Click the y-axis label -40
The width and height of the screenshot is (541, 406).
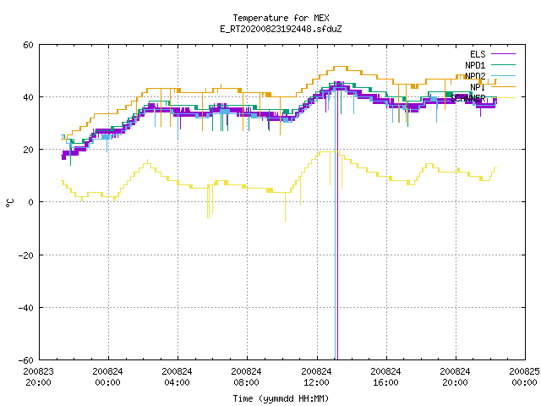pyautogui.click(x=26, y=308)
